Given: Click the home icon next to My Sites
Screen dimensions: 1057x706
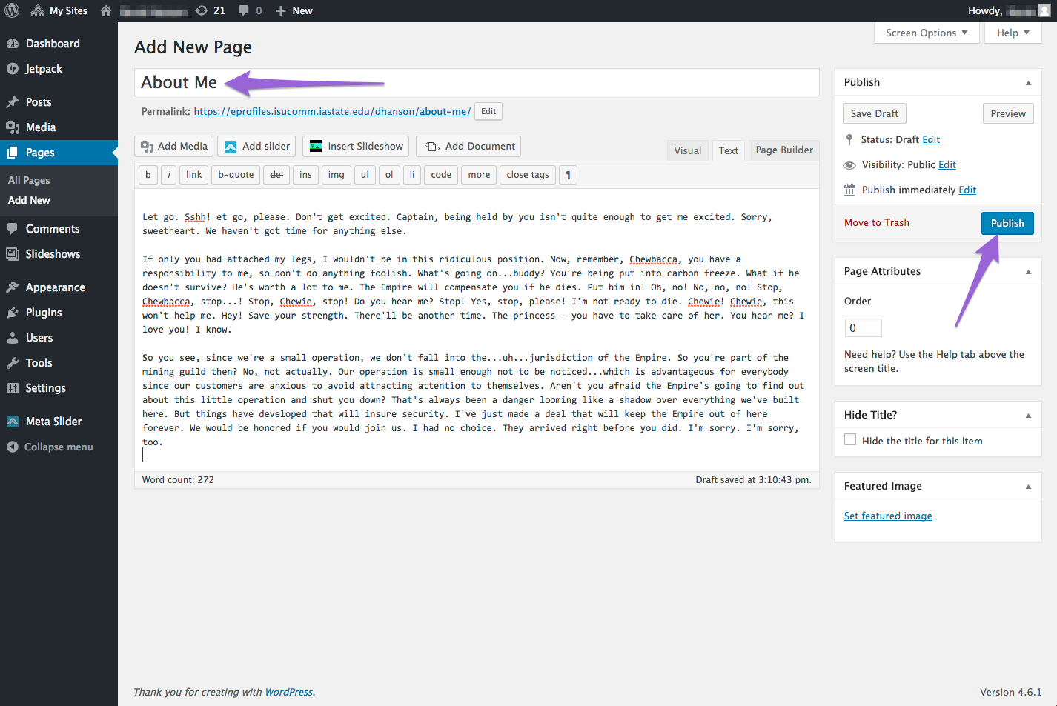Looking at the screenshot, I should point(106,10).
